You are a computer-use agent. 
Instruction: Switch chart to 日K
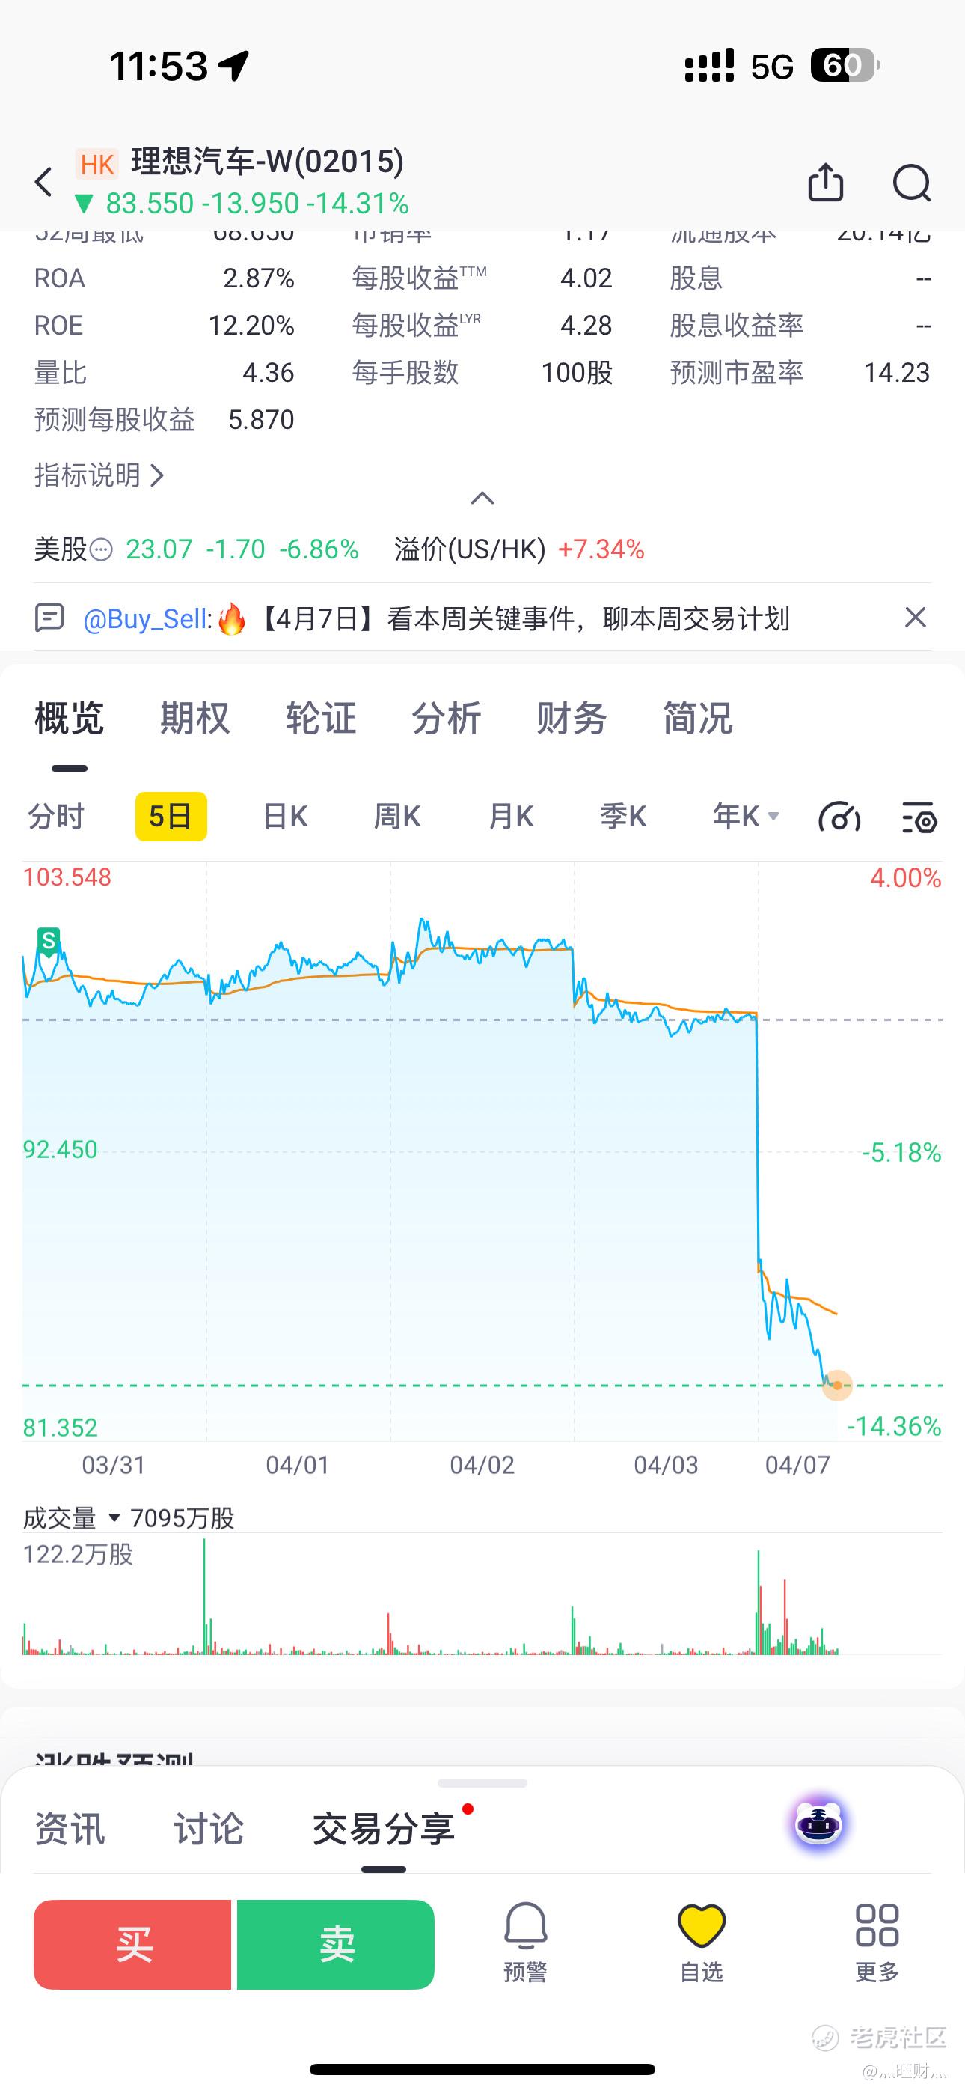(x=285, y=817)
